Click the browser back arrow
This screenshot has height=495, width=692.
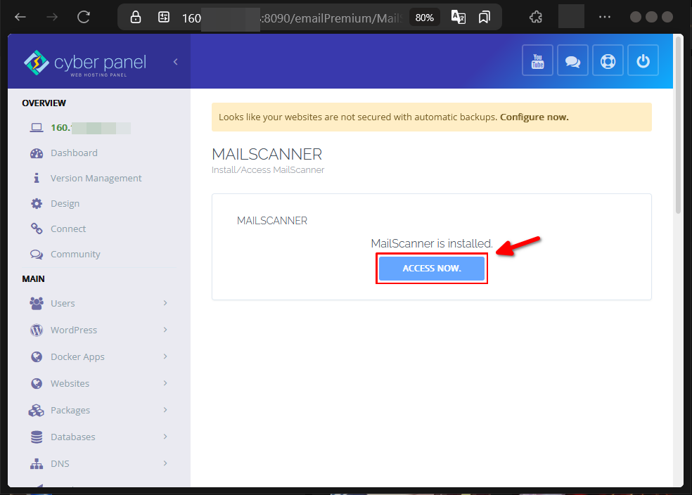pyautogui.click(x=20, y=17)
